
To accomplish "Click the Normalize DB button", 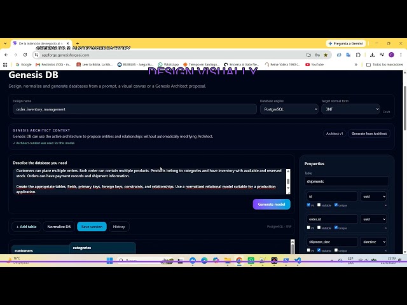I will point(59,227).
